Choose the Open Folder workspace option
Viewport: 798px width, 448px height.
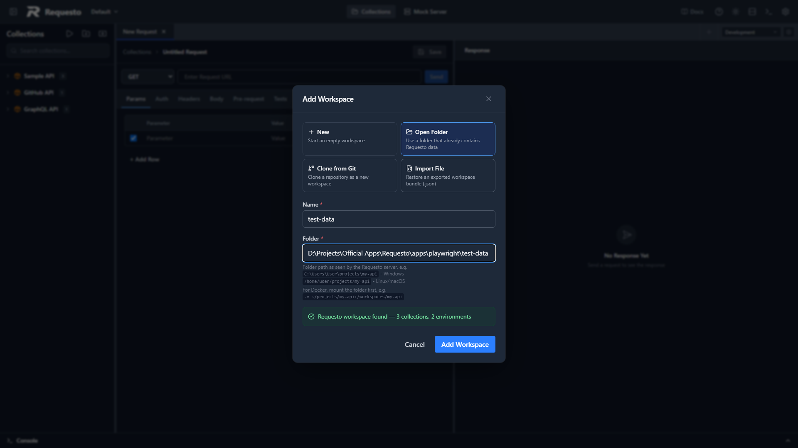[x=448, y=139]
